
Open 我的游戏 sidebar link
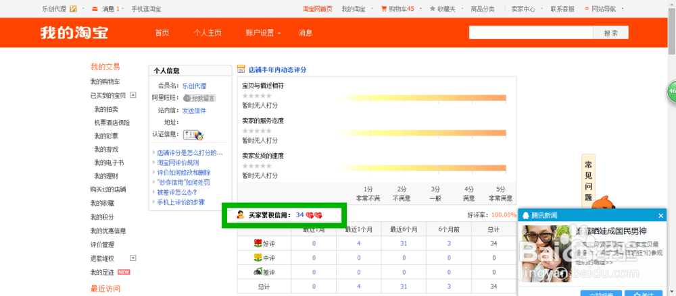coord(106,149)
